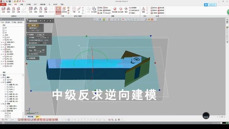Open the resolution (分辨率) method dropdown

(39, 34)
